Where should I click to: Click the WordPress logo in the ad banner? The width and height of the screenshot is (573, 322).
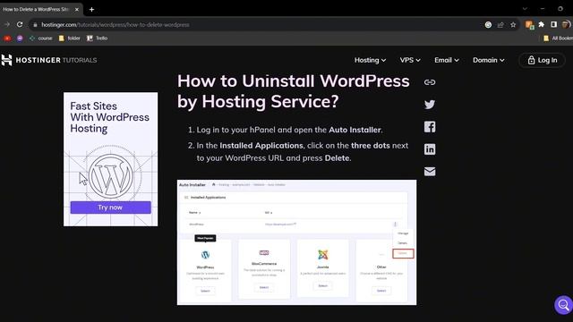click(x=111, y=176)
